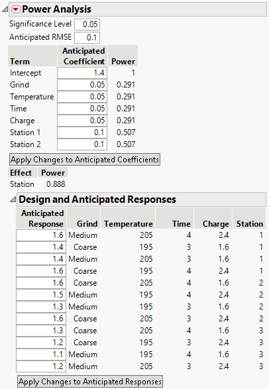269x389 pixels.
Task: Click the Station 2 power value 0.507
Action: pyautogui.click(x=126, y=144)
